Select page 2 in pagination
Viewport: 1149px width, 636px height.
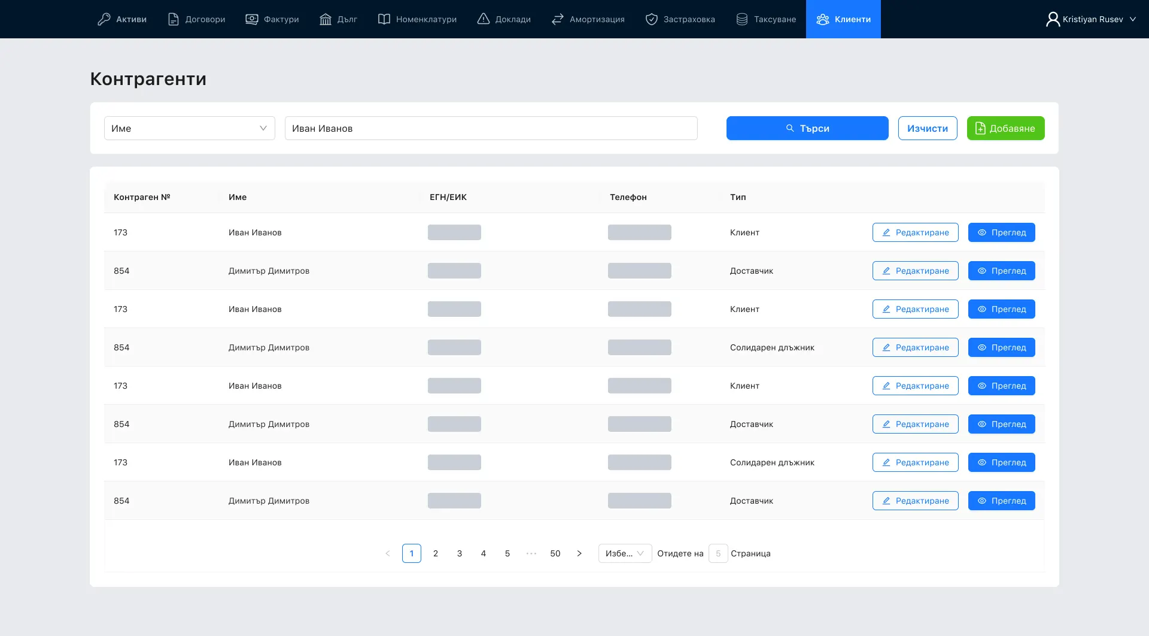tap(436, 553)
